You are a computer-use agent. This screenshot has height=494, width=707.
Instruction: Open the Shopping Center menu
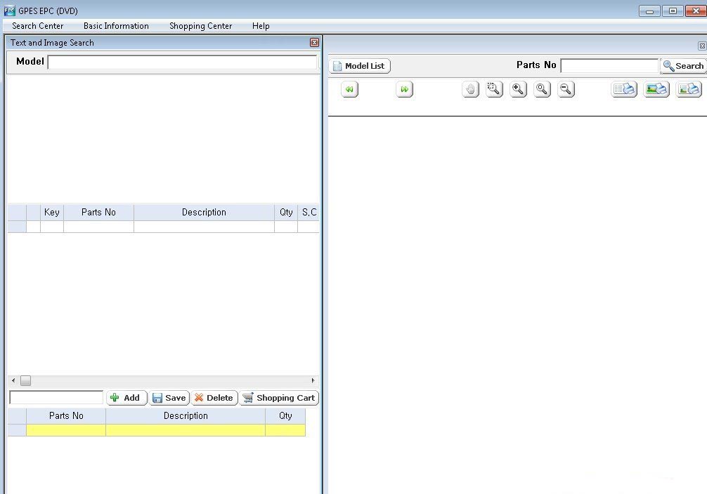click(200, 26)
